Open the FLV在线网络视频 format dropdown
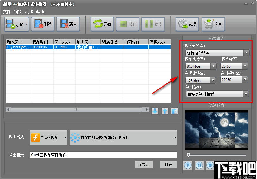The width and height of the screenshot is (257, 179). tap(123, 138)
